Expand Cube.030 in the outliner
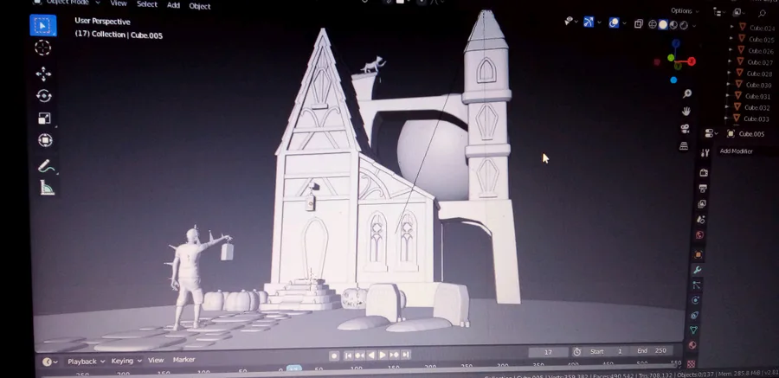 click(729, 83)
